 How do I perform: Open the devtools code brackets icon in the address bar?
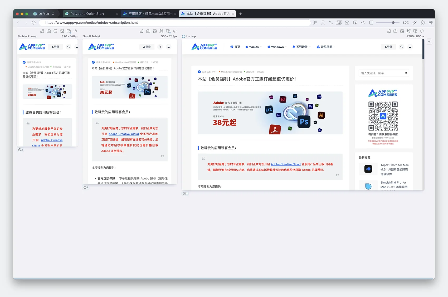coord(363,23)
